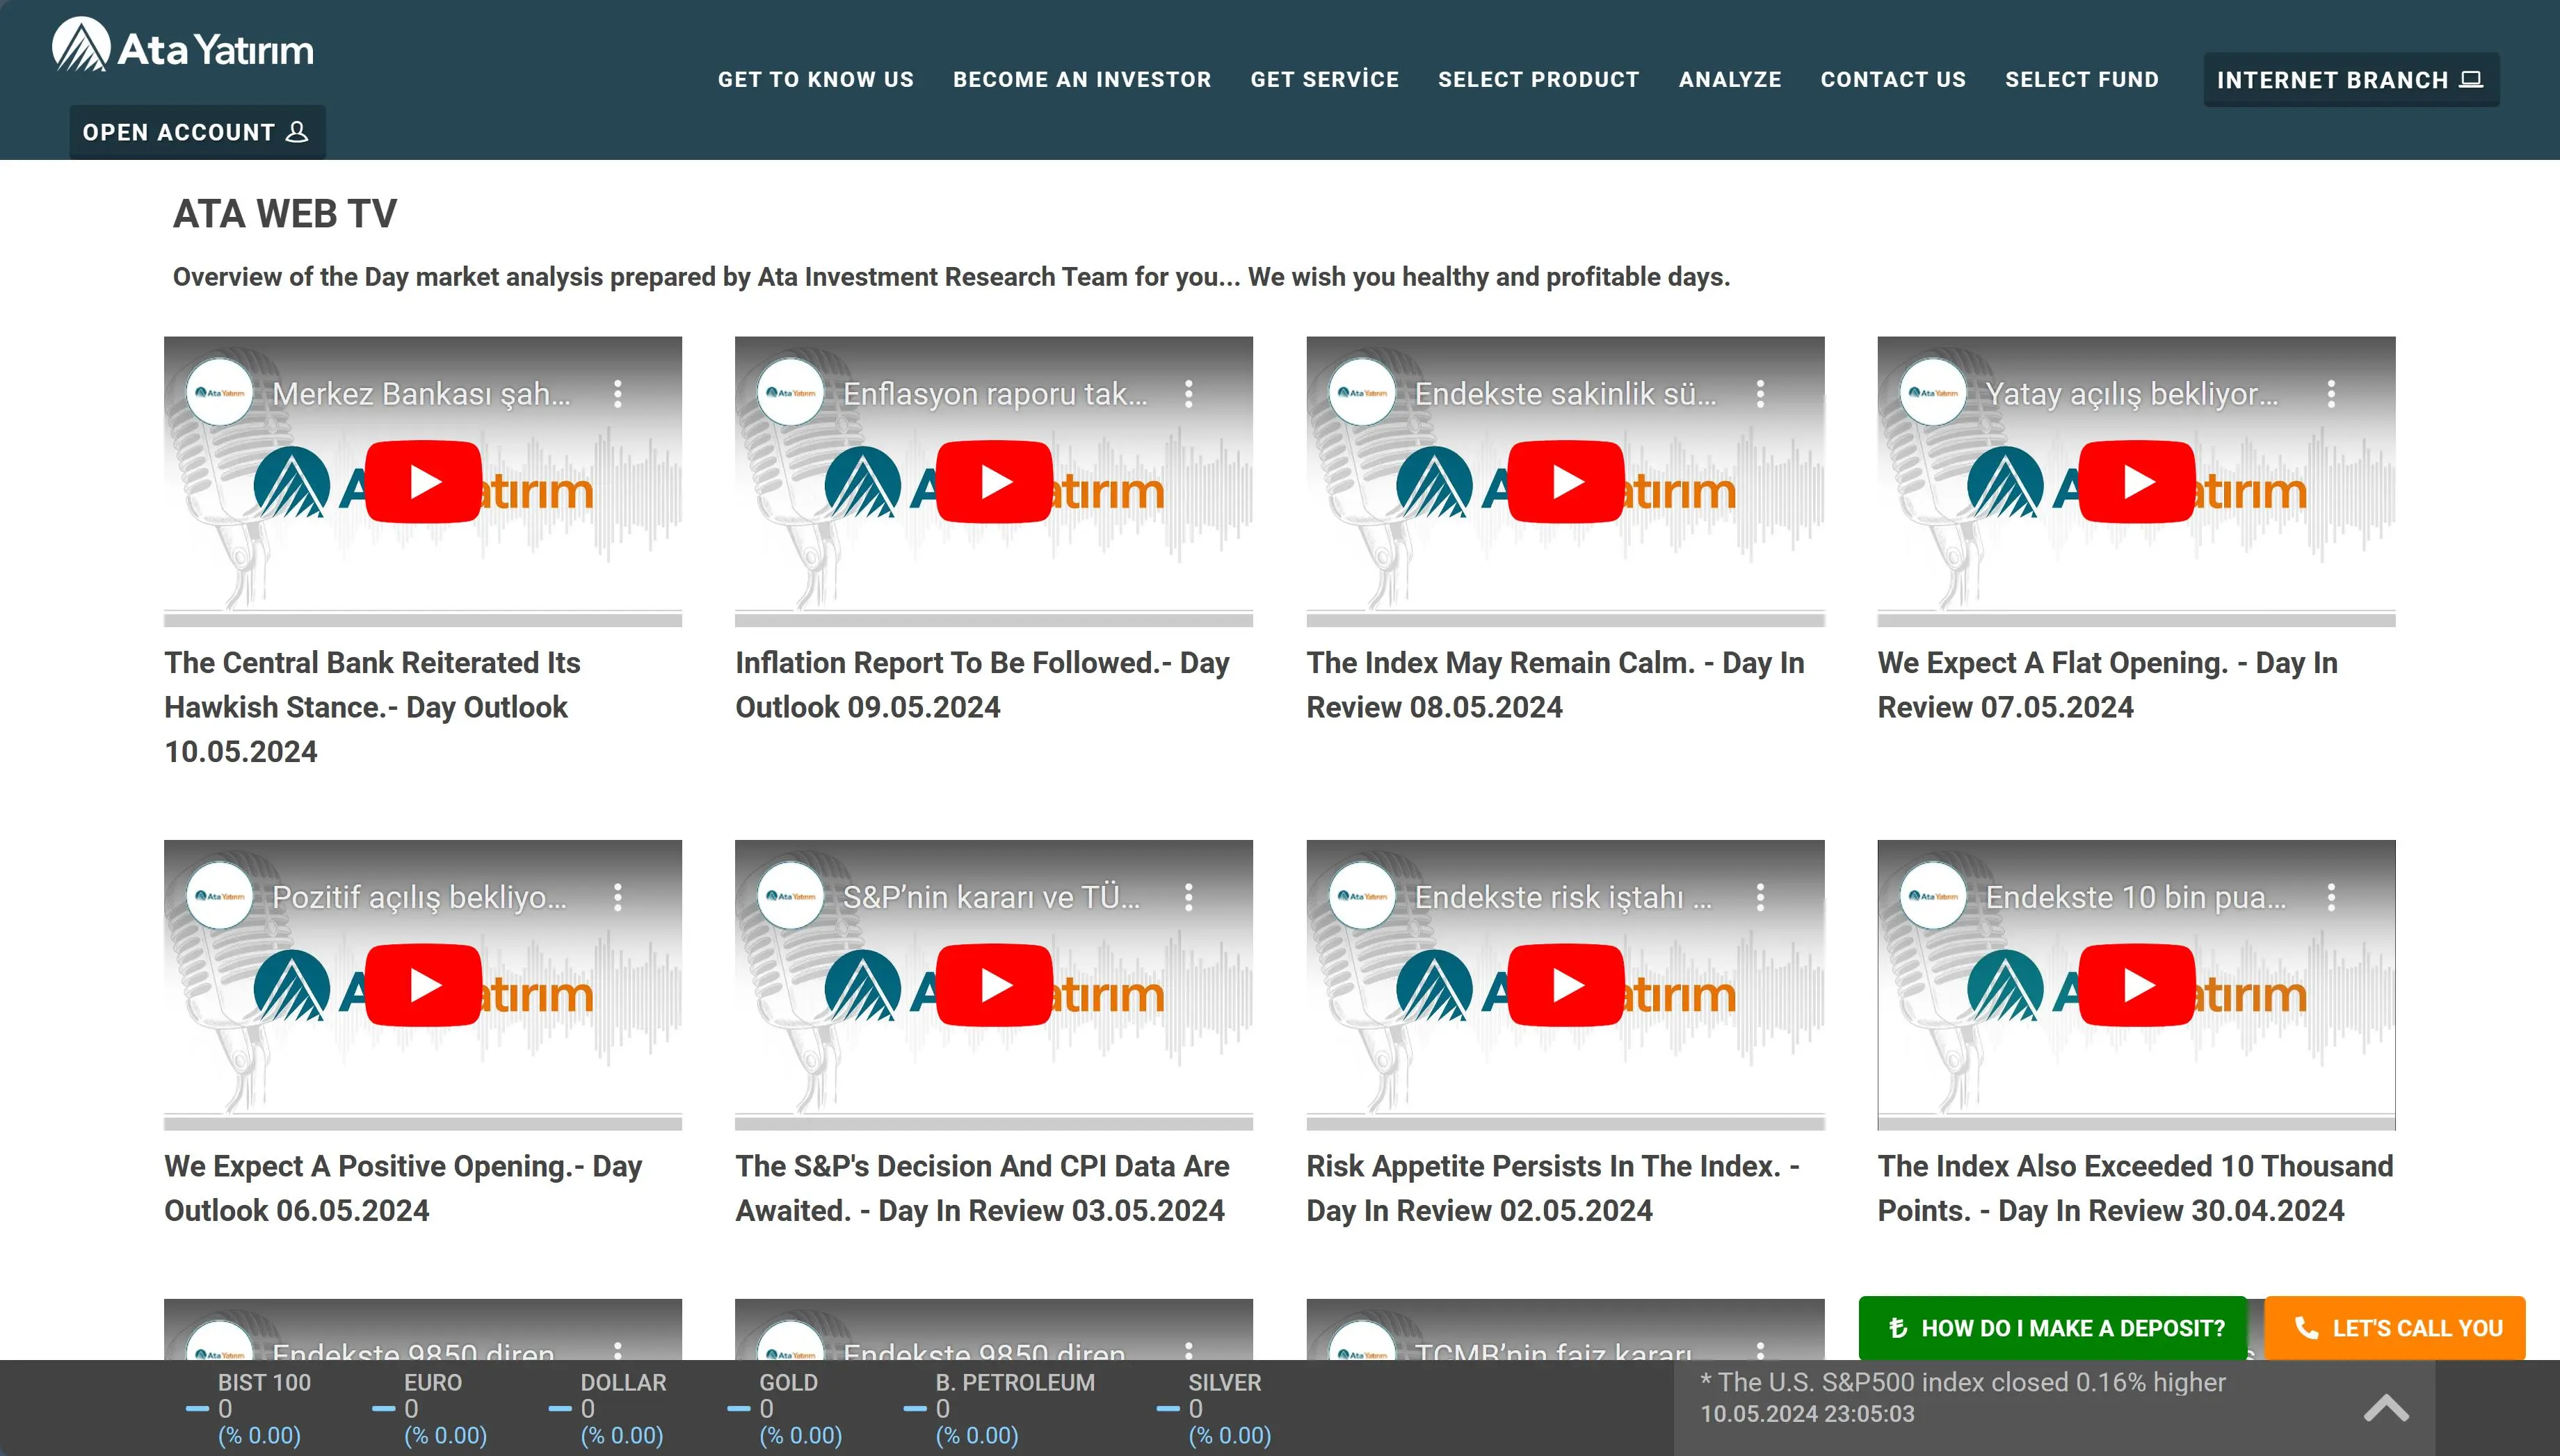Viewport: 2560px width, 1456px height.
Task: Play the Central Bank Hawkish Stance video
Action: coord(423,482)
